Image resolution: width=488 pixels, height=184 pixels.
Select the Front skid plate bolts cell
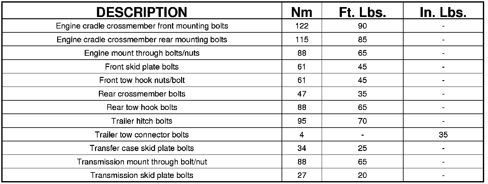142,67
